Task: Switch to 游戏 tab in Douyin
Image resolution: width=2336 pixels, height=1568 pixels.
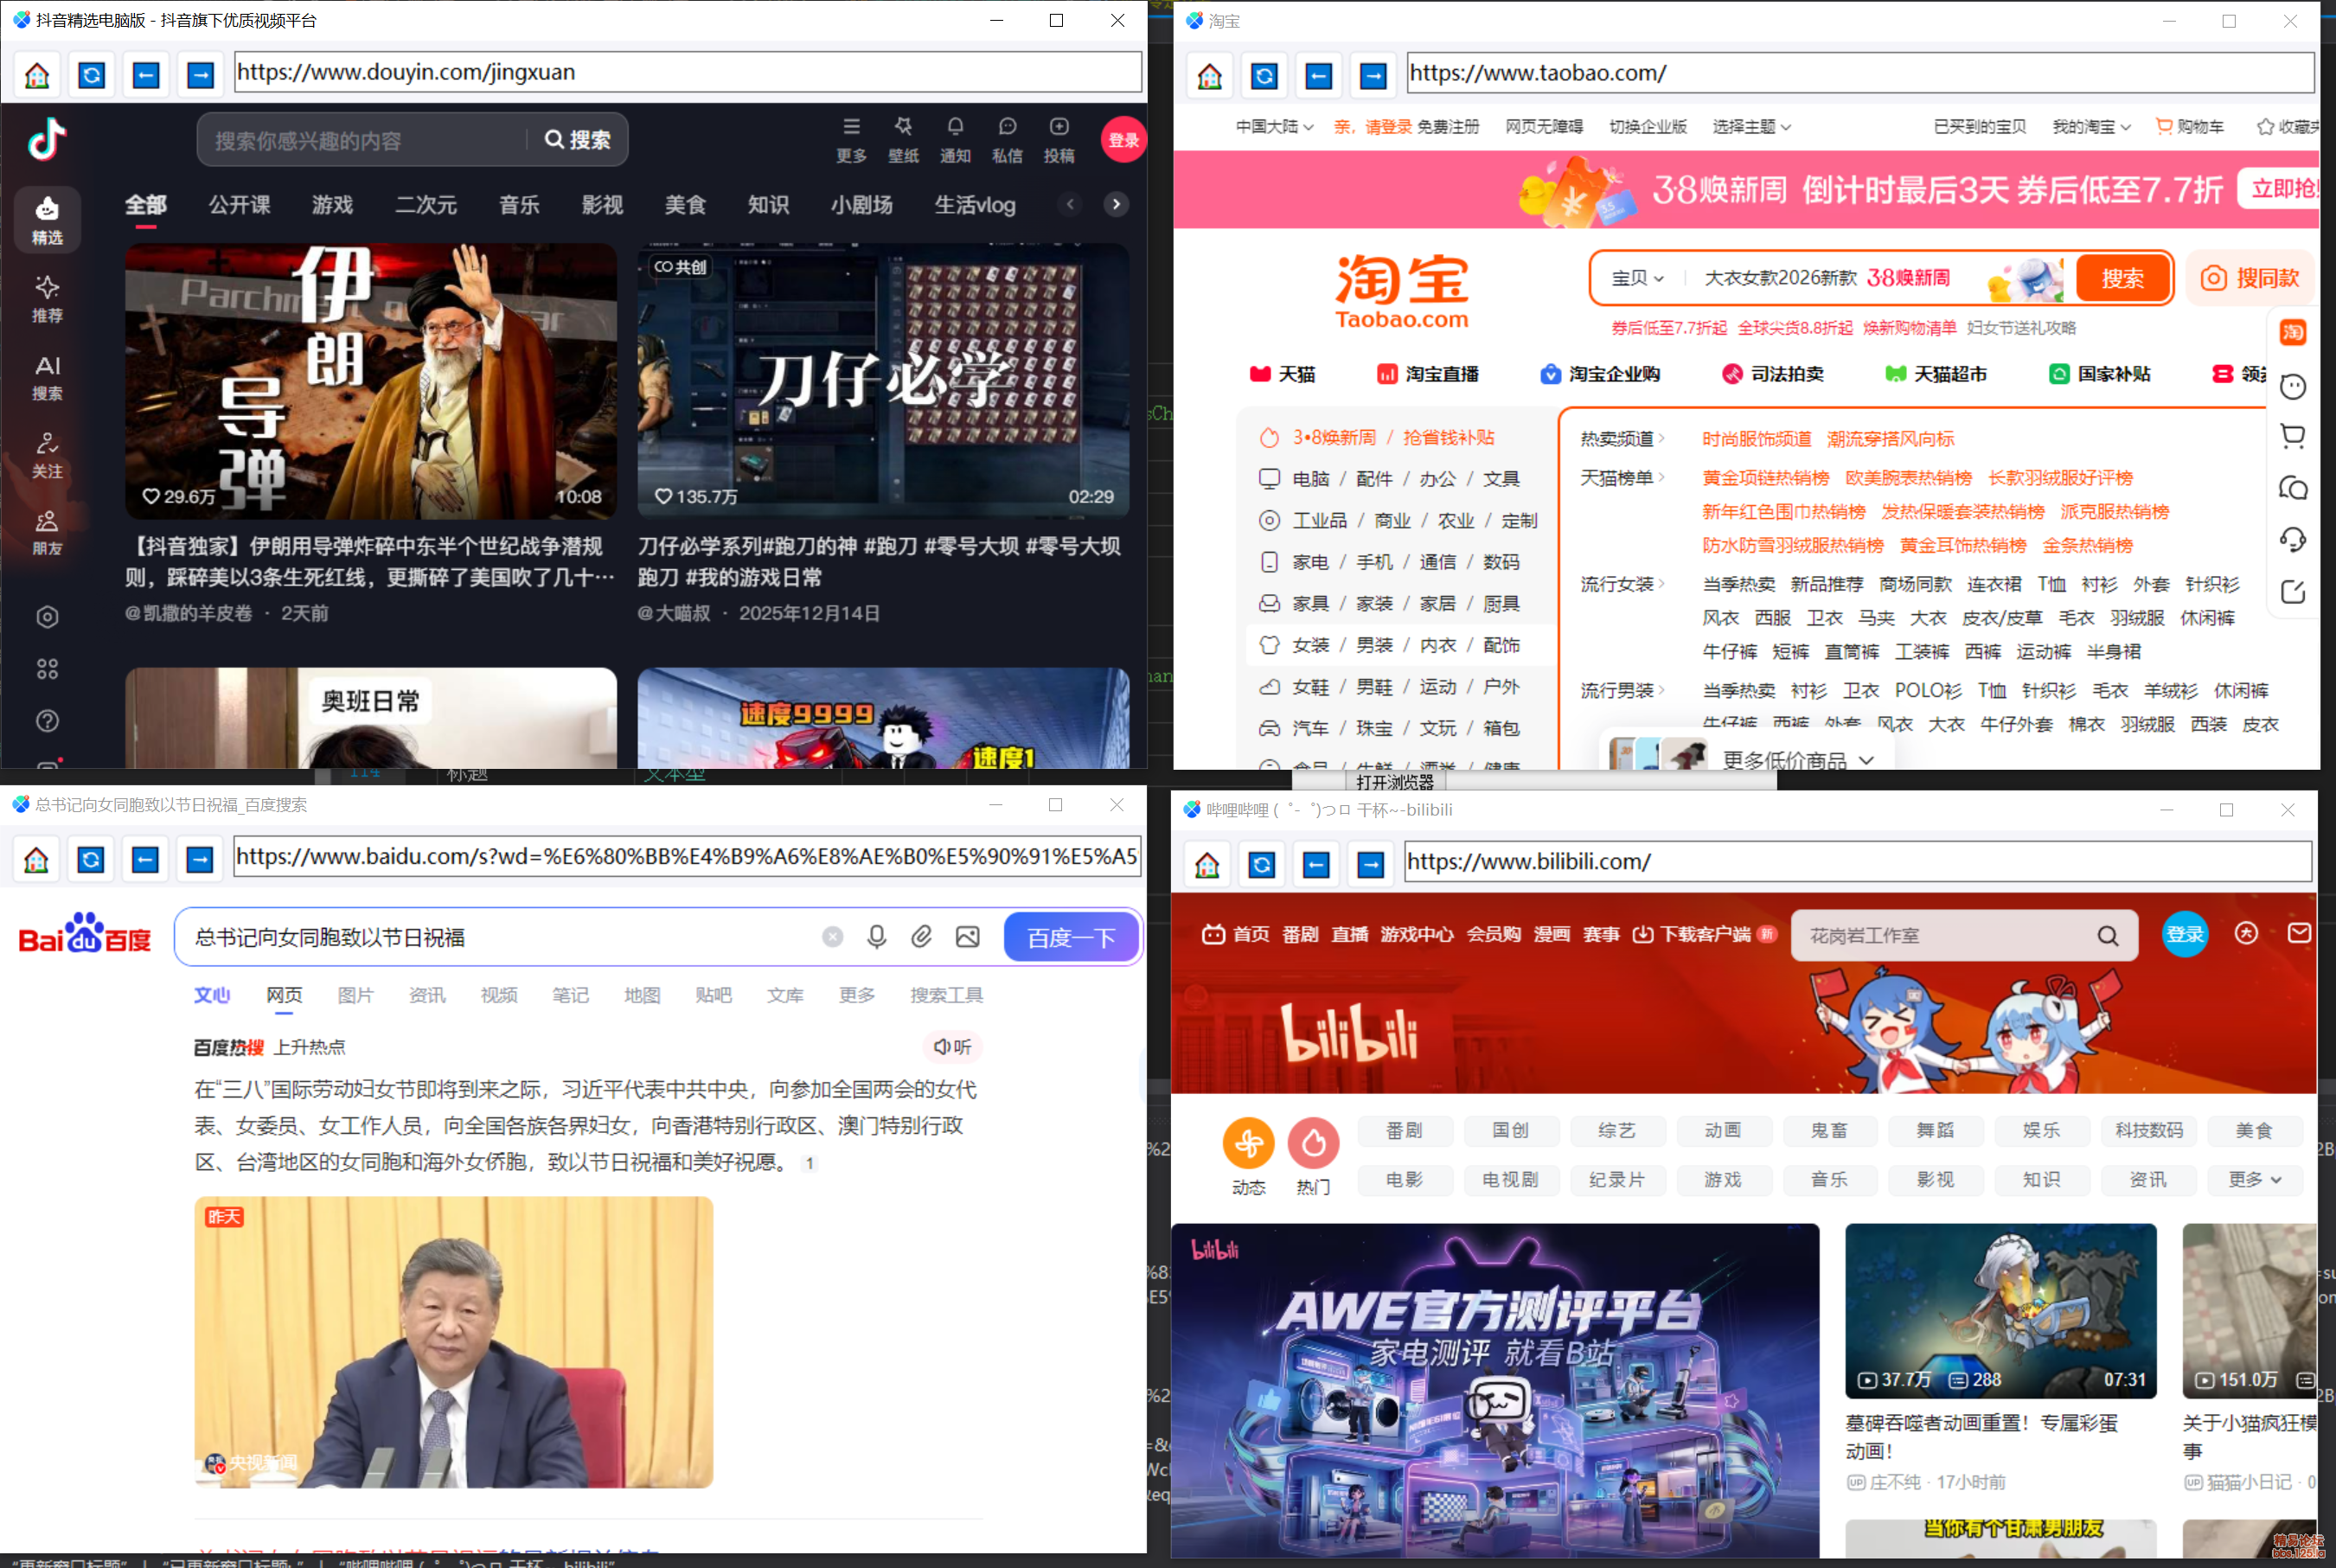Action: click(332, 205)
